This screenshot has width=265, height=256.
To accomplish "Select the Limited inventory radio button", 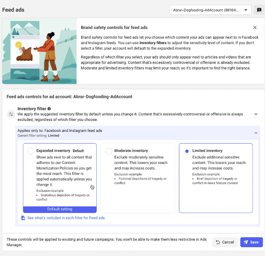I will [187, 151].
